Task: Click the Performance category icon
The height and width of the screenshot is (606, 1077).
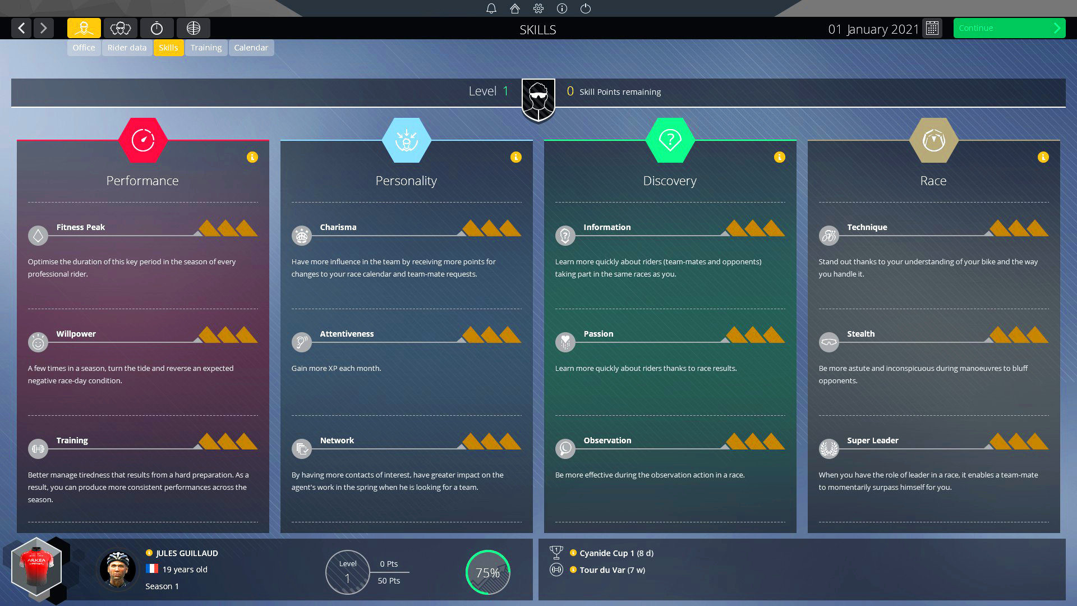Action: click(x=142, y=139)
